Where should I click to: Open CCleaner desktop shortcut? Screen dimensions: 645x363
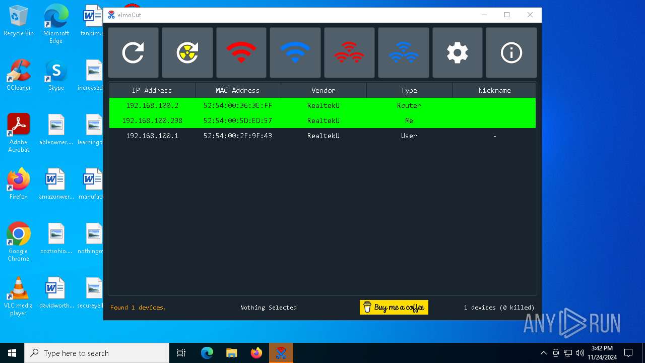coord(19,75)
